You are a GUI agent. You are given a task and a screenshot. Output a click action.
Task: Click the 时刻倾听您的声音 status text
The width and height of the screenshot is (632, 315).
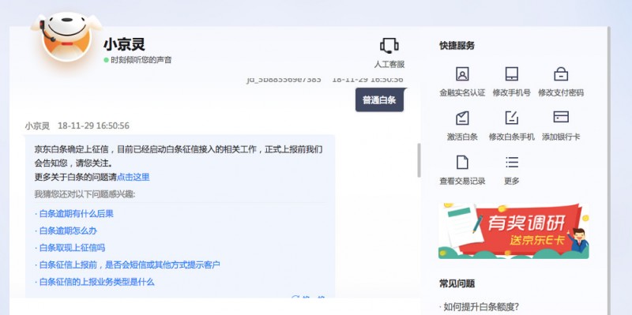[141, 60]
